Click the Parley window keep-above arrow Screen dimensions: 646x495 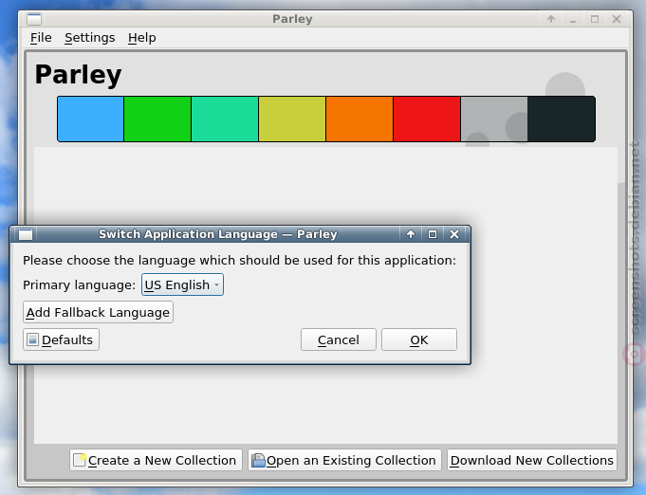[x=551, y=19]
